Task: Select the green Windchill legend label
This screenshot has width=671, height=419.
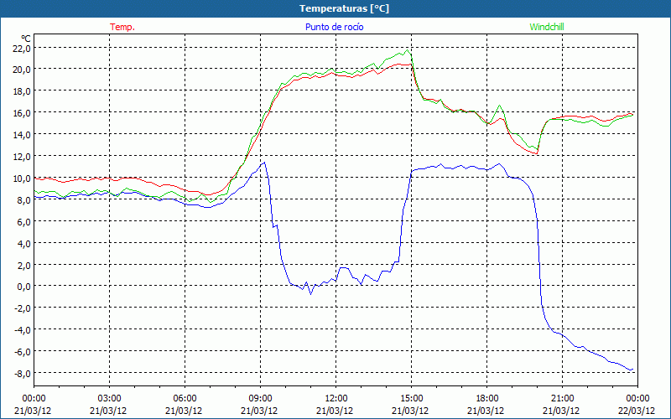Action: tap(547, 27)
